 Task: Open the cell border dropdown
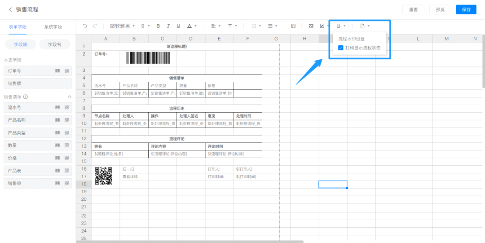256,26
